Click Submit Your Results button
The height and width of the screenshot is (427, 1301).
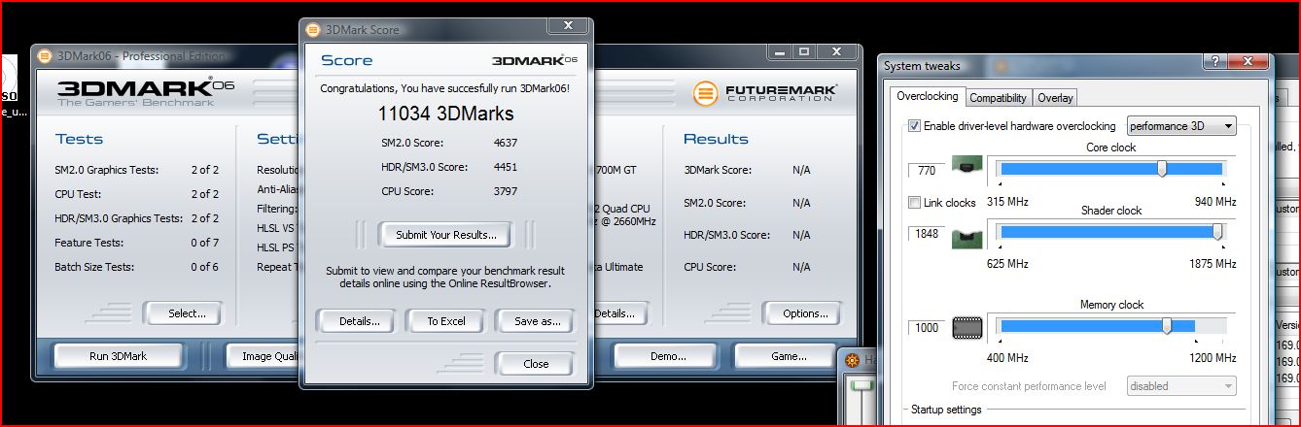click(445, 234)
